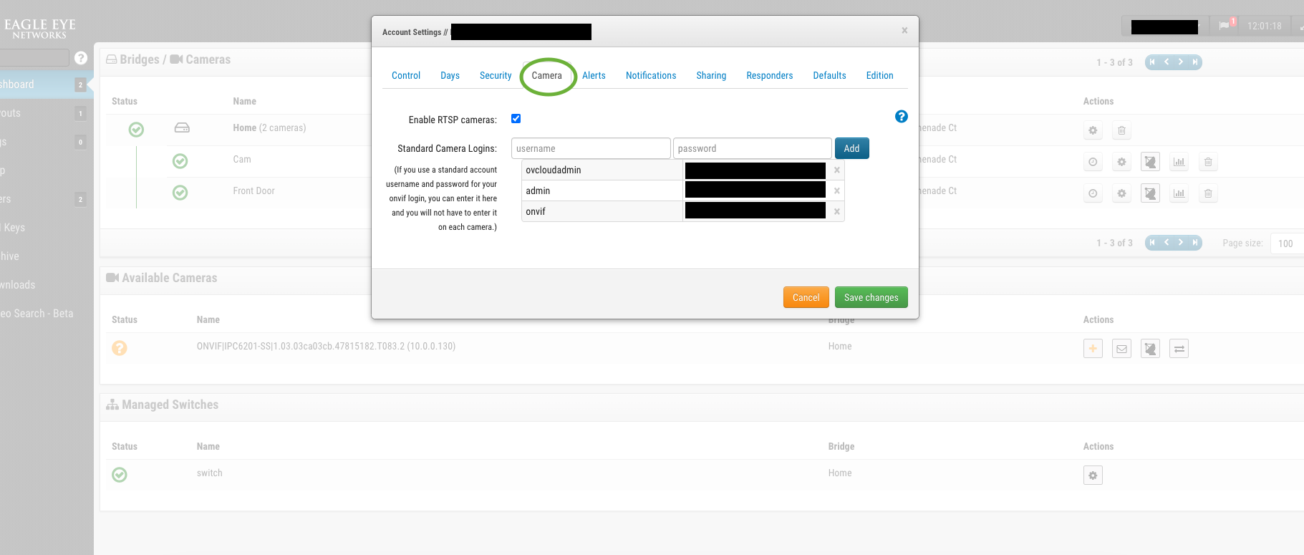1304x555 pixels.
Task: Click ONVIF IPC6201-SS available camera name
Action: (326, 347)
